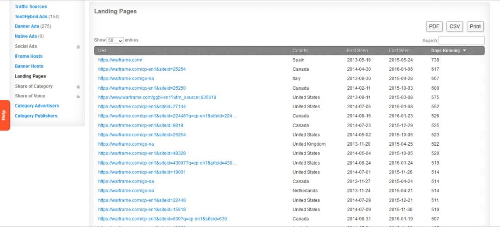Click the Italy country cell

[296, 78]
